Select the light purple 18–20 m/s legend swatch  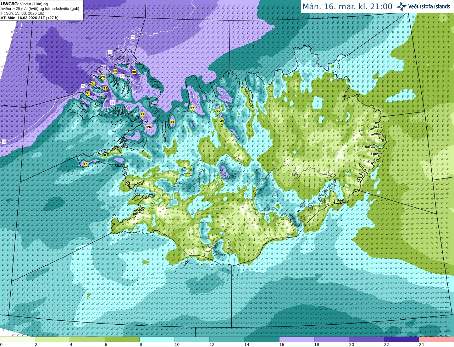pos(332,339)
